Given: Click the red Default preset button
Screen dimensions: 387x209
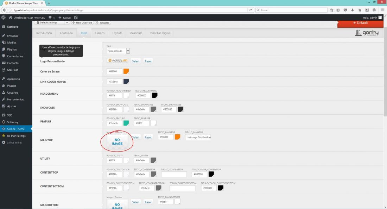Looking at the screenshot, I should [360, 23].
